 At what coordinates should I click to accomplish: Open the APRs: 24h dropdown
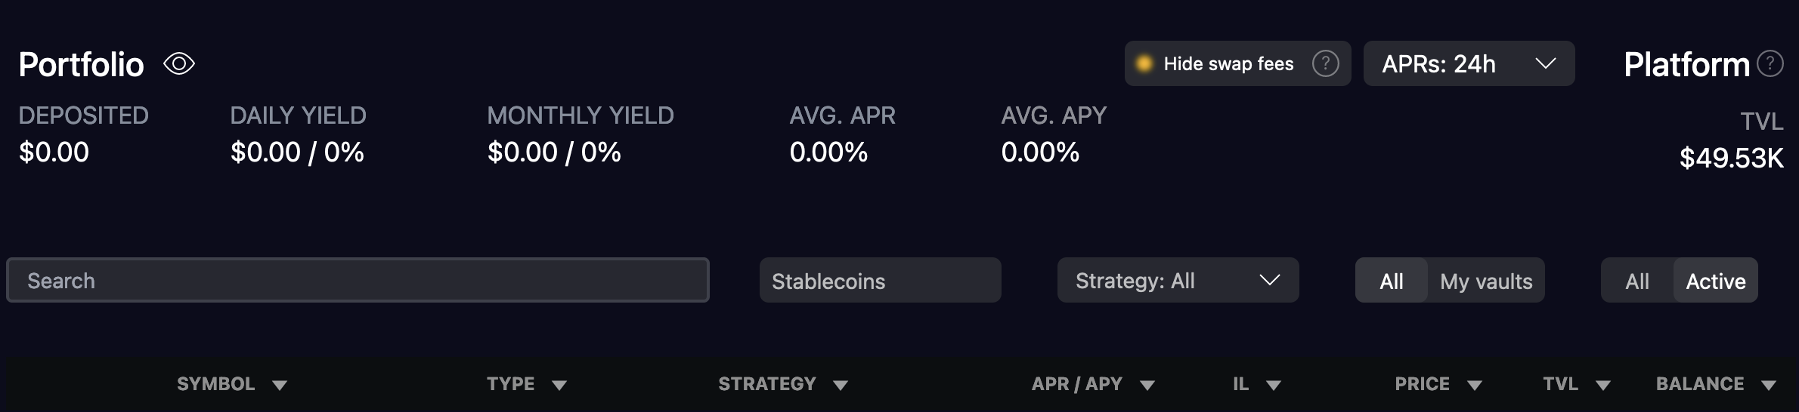pos(1469,63)
